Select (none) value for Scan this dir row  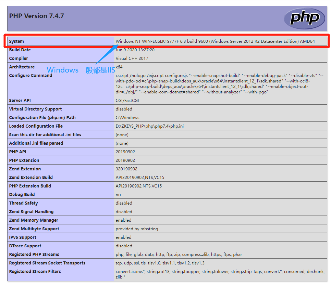coord(122,135)
